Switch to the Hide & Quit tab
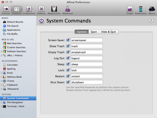This screenshot has width=157, height=118. [x=109, y=32]
